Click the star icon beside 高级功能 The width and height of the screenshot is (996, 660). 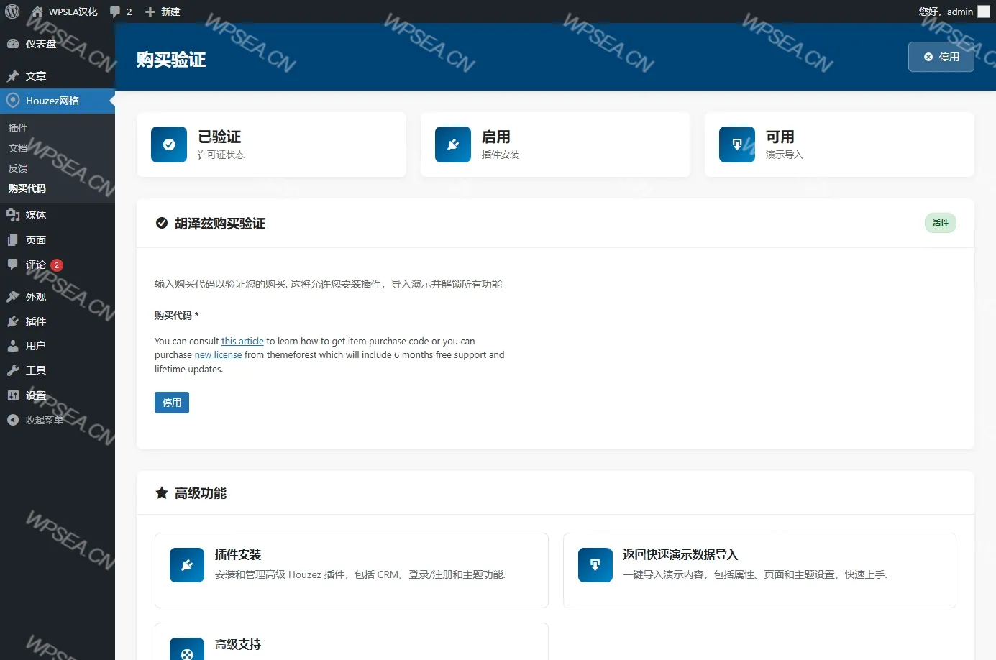pyautogui.click(x=162, y=492)
